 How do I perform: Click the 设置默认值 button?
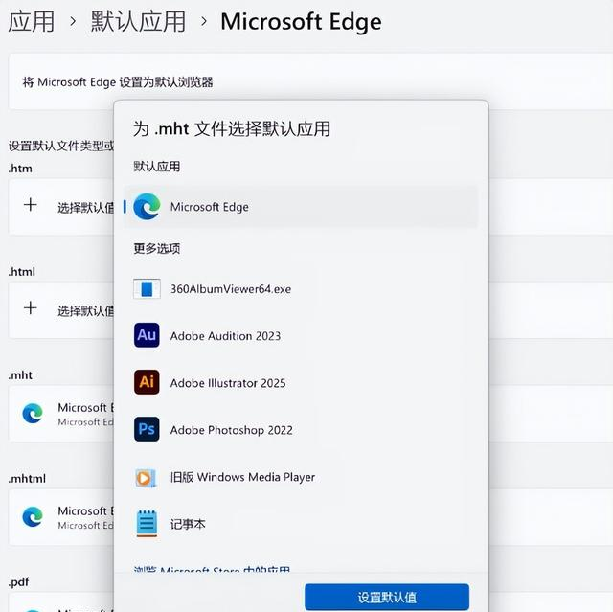point(387,597)
